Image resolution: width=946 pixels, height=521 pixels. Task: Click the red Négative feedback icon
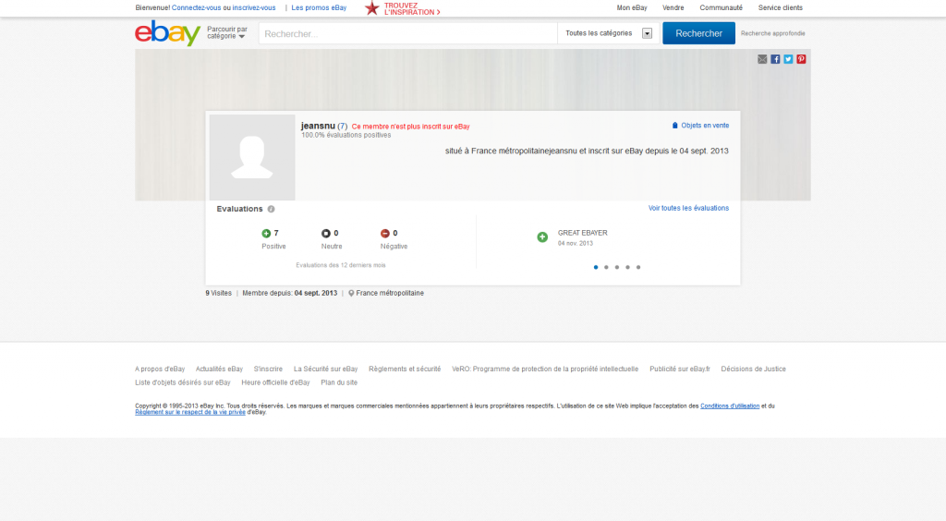point(385,234)
